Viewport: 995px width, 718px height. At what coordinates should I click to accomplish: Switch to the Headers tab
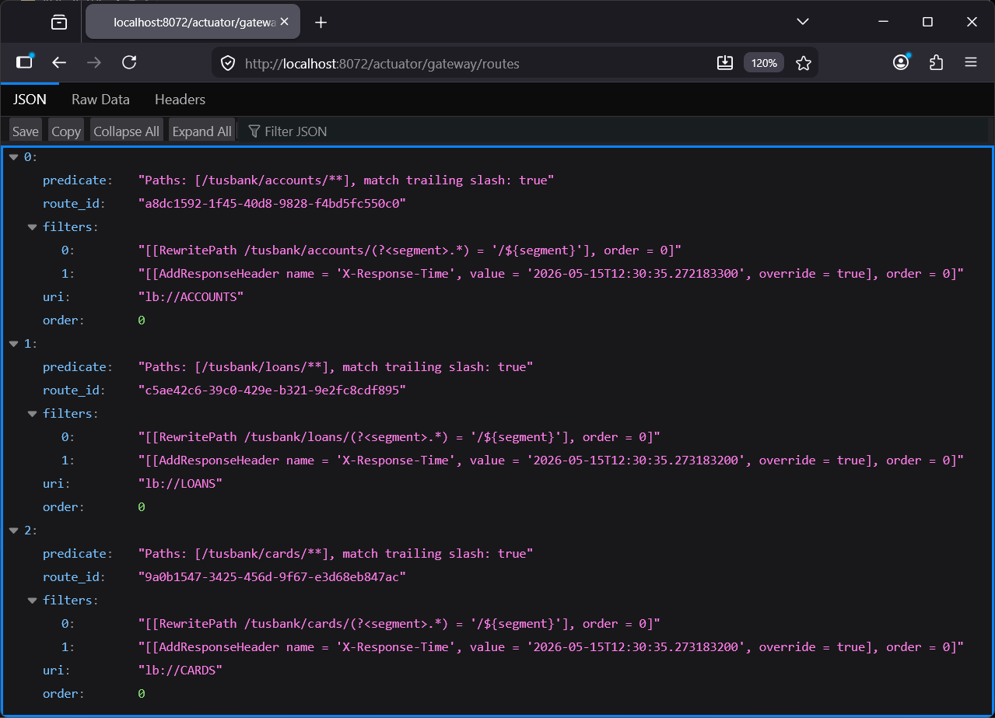click(180, 100)
